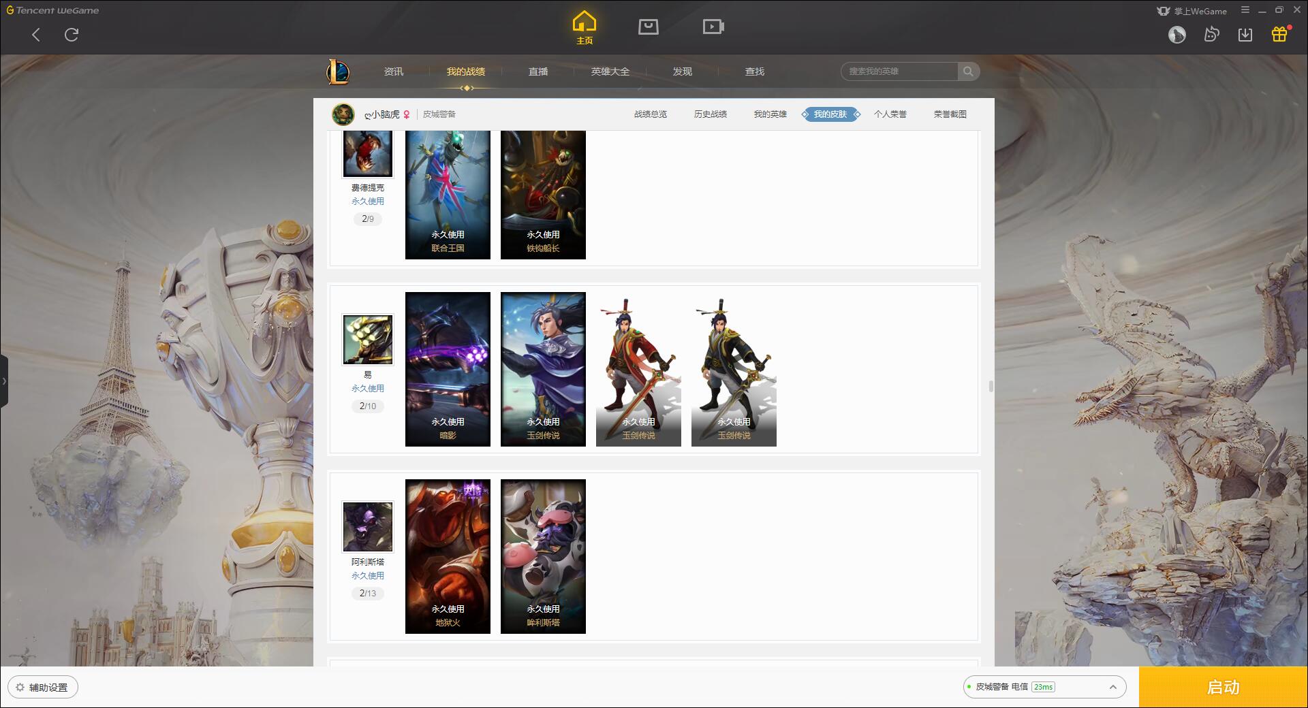1308x708 pixels.
Task: Switch to 我的英雄 sub-tab
Action: pyautogui.click(x=770, y=114)
